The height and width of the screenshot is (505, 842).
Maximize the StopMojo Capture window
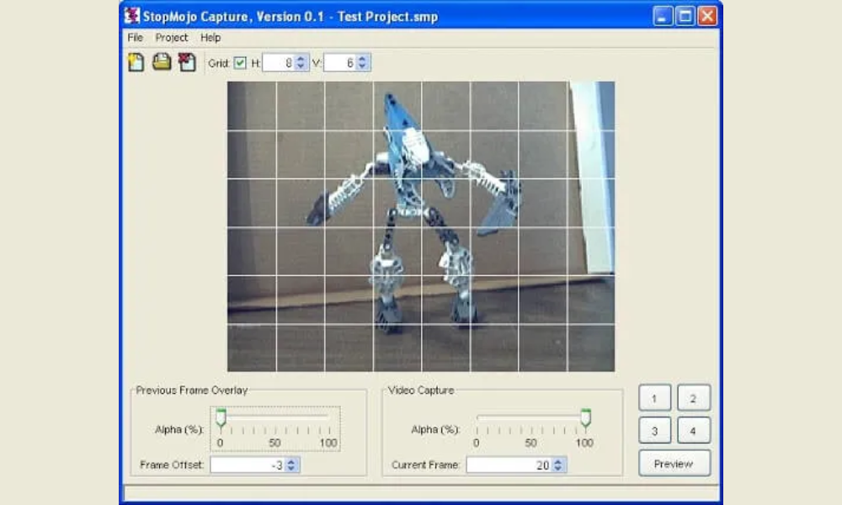coord(685,16)
